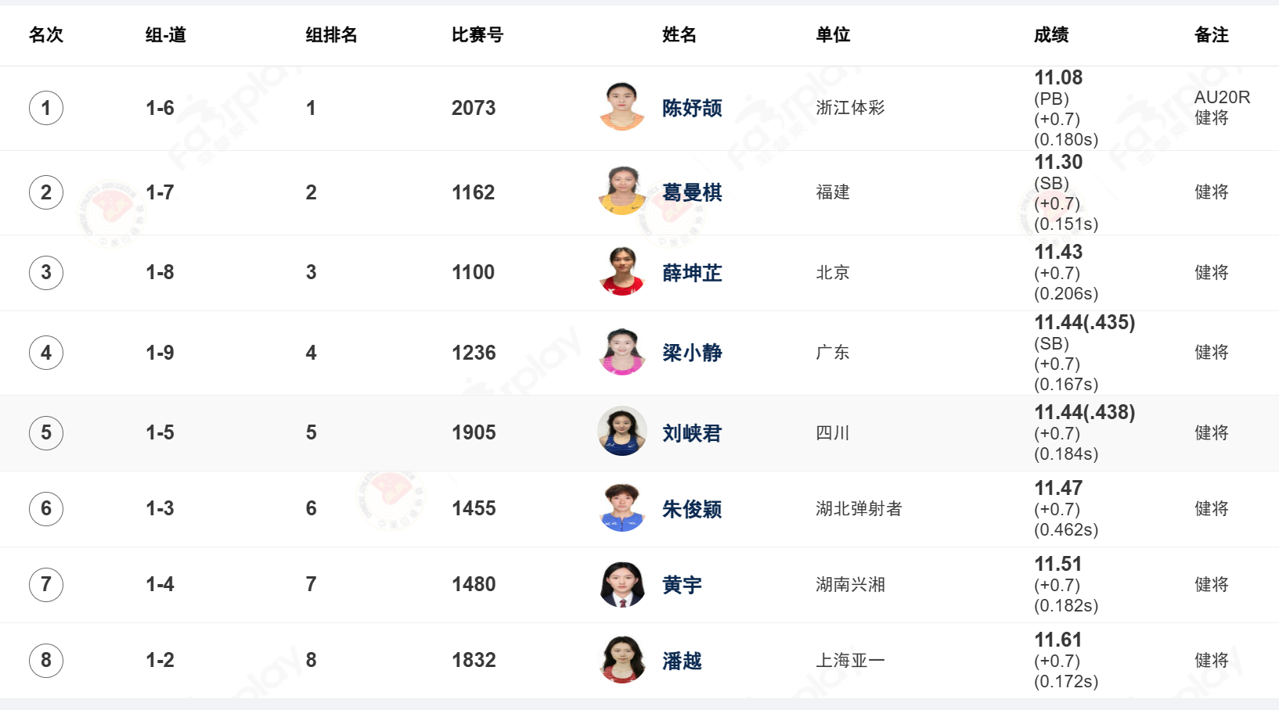This screenshot has height=710, width=1279.
Task: Open athlete photo of 陈妤颉
Action: click(x=622, y=107)
